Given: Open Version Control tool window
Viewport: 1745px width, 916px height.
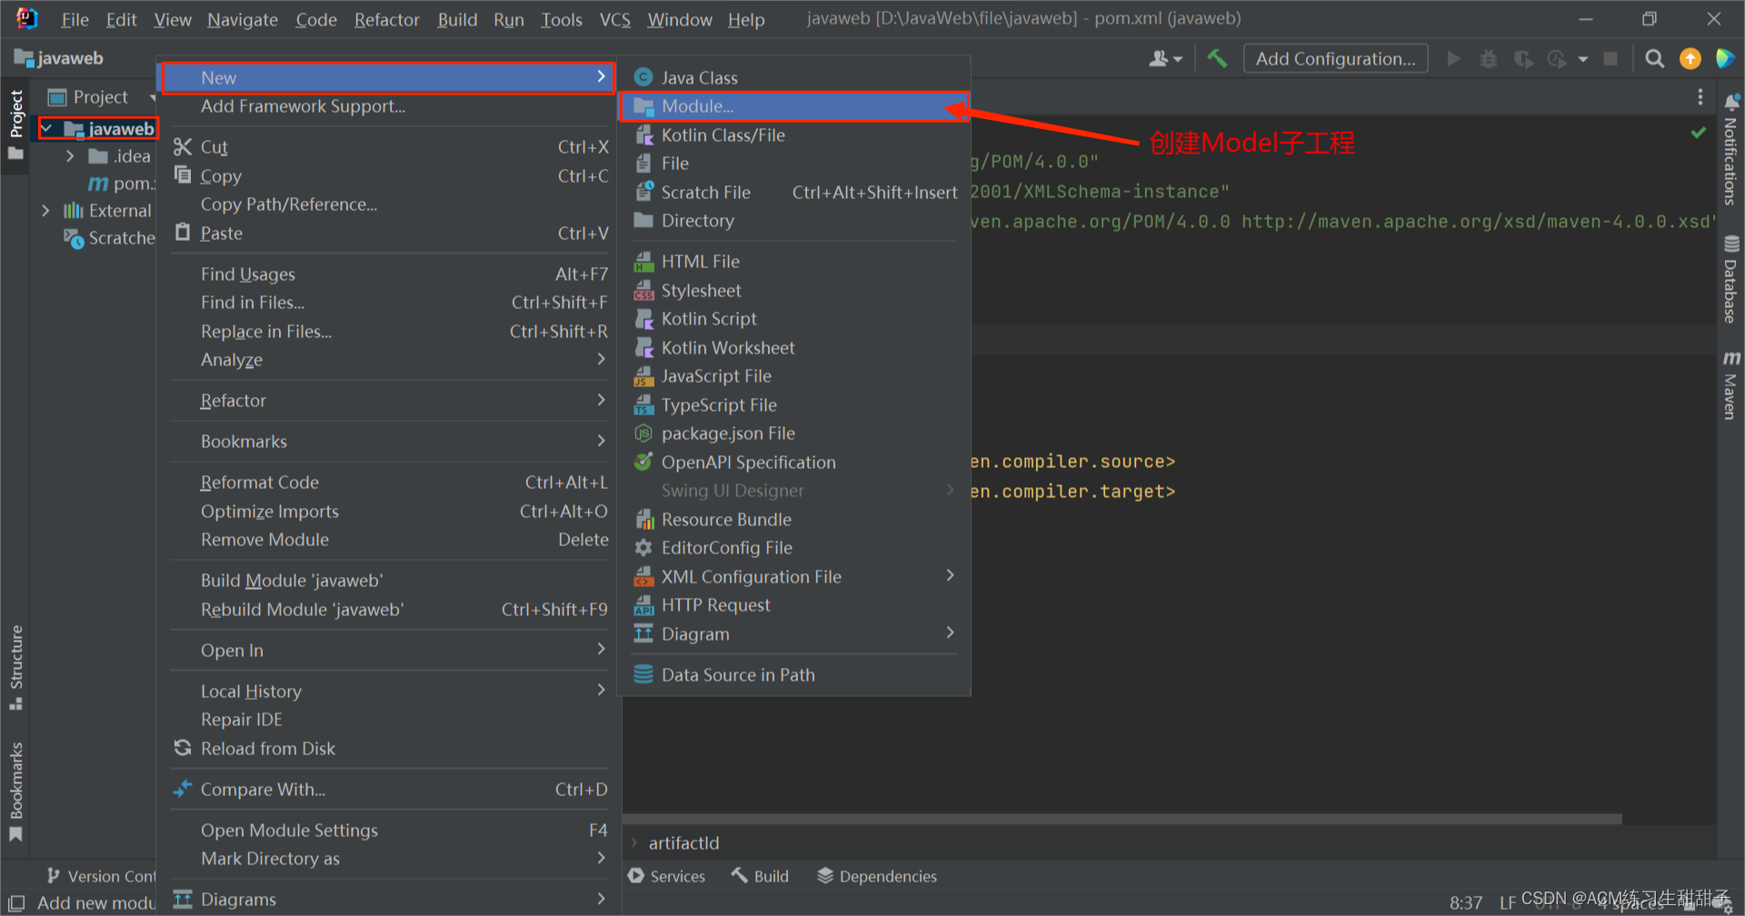Looking at the screenshot, I should (x=100, y=876).
